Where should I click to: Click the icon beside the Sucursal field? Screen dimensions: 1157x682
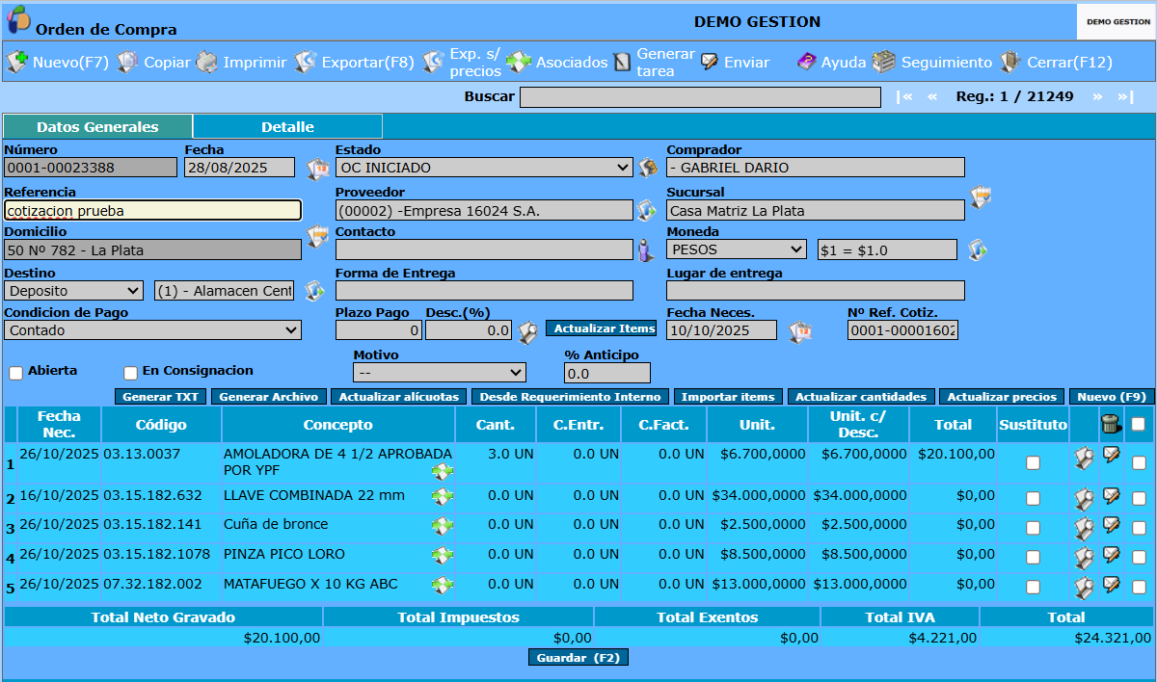(981, 197)
